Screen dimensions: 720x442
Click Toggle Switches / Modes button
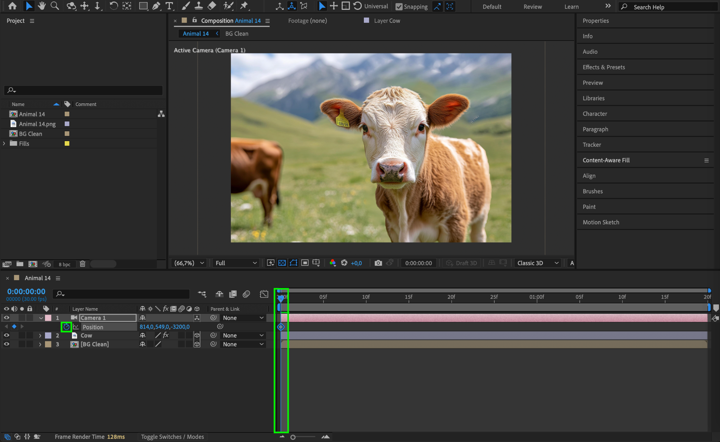pyautogui.click(x=172, y=437)
